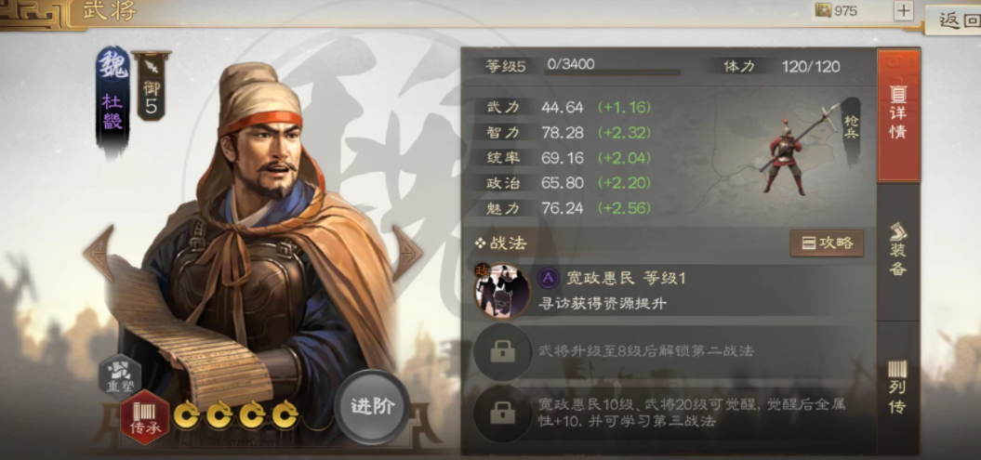Tap the first gold star rank
This screenshot has width=981, height=460.
pos(187,414)
